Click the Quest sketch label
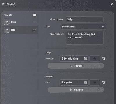 [57, 34]
